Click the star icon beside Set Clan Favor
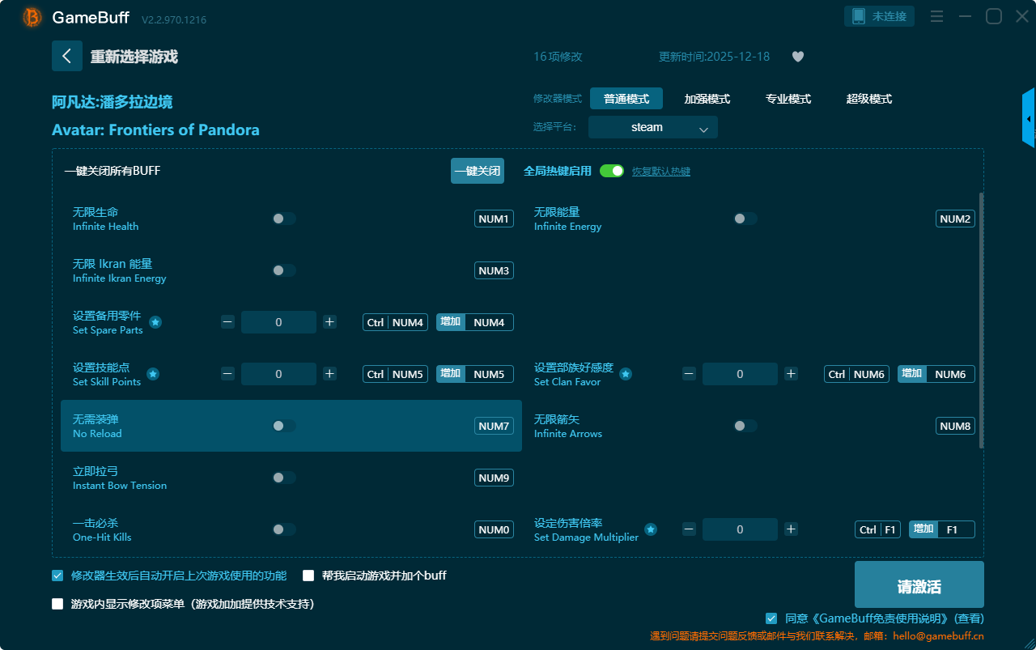This screenshot has height=650, width=1036. tap(626, 374)
